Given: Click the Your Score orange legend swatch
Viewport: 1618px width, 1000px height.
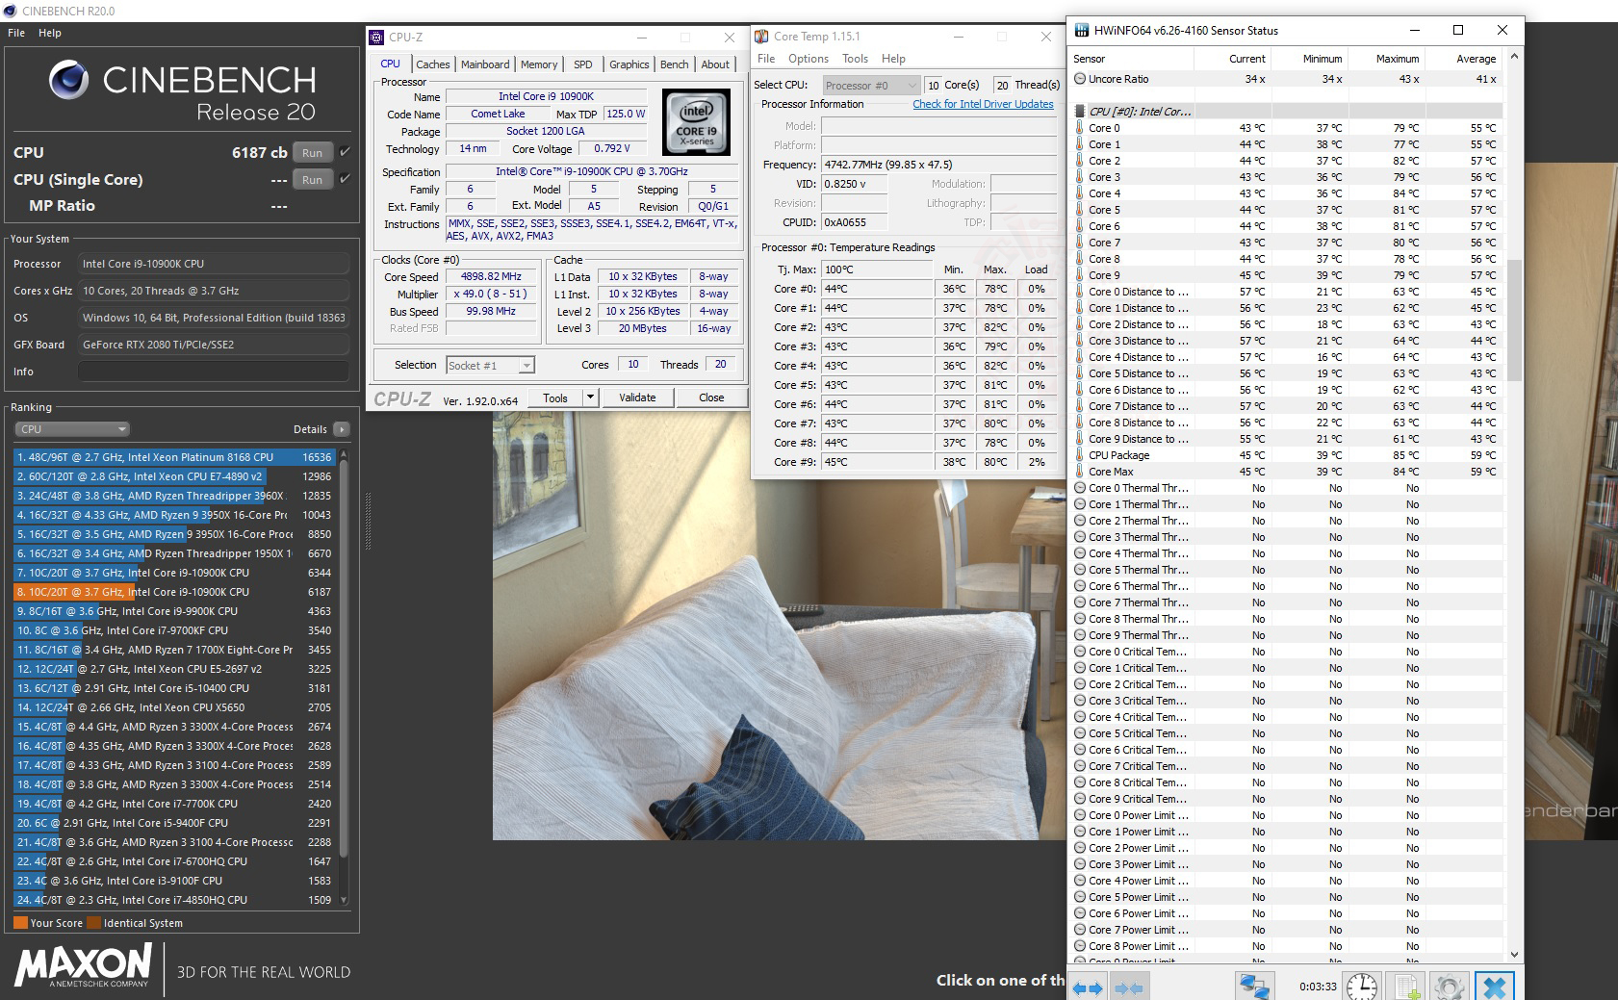Looking at the screenshot, I should pyautogui.click(x=20, y=923).
